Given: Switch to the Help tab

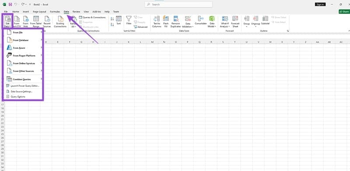Looking at the screenshot, I should (x=107, y=12).
